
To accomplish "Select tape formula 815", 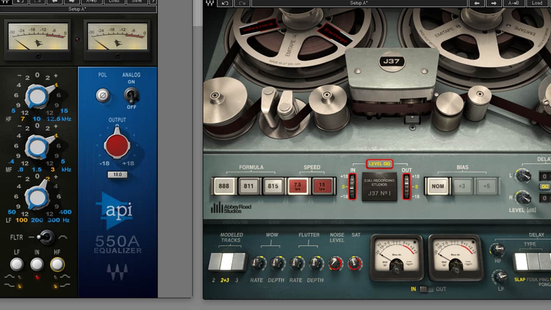I will (x=273, y=186).
